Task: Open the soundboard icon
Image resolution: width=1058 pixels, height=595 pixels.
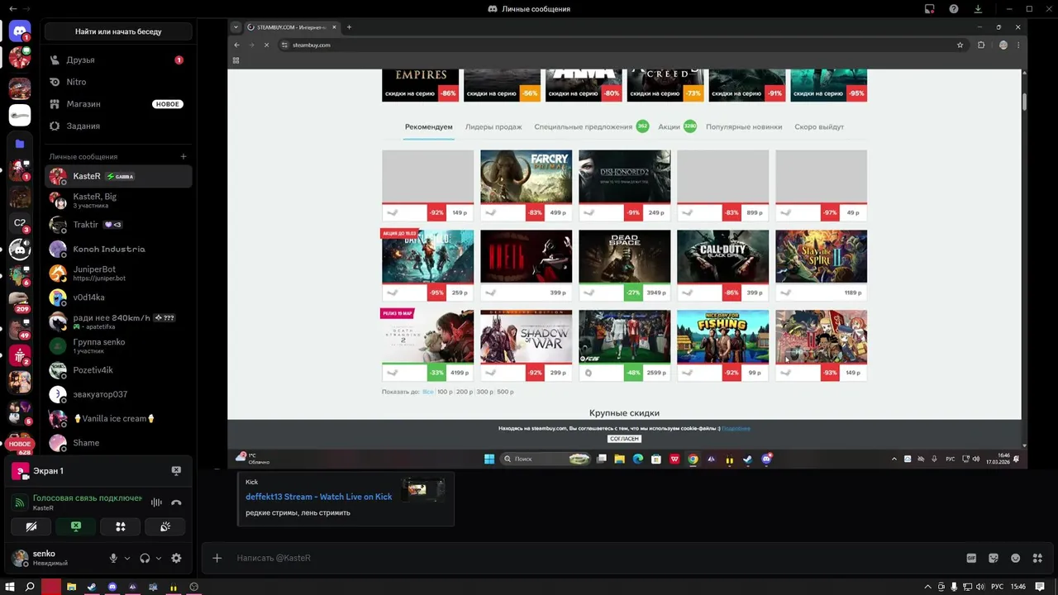Action: tap(165, 526)
